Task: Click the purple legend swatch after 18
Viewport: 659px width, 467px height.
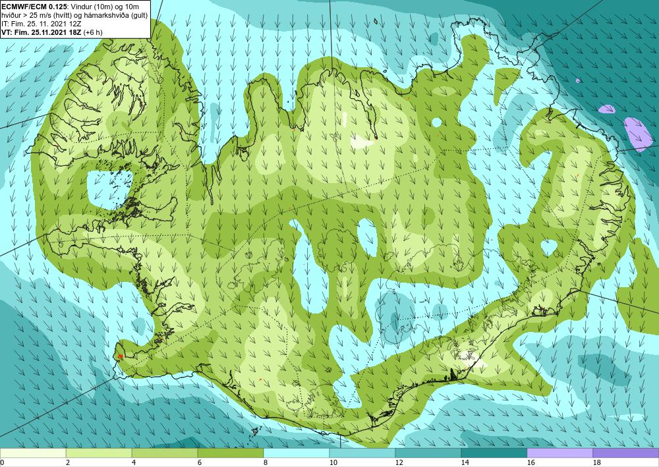Action: coord(626,453)
